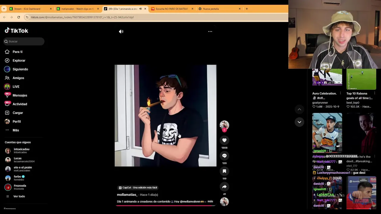Screen dimensions: 381x214
Task: Go back in browser history
Action: pyautogui.click(x=4, y=17)
